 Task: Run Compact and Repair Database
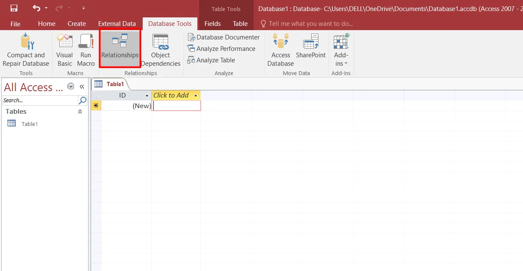tap(25, 49)
